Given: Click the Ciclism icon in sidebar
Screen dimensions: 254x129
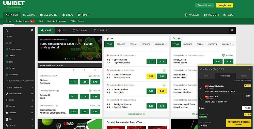Looking at the screenshot, I should click(7, 125).
